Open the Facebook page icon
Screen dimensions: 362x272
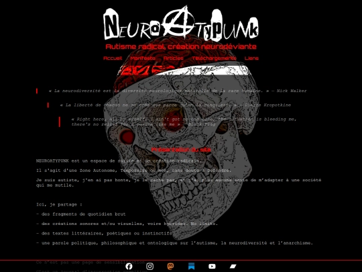click(x=129, y=267)
